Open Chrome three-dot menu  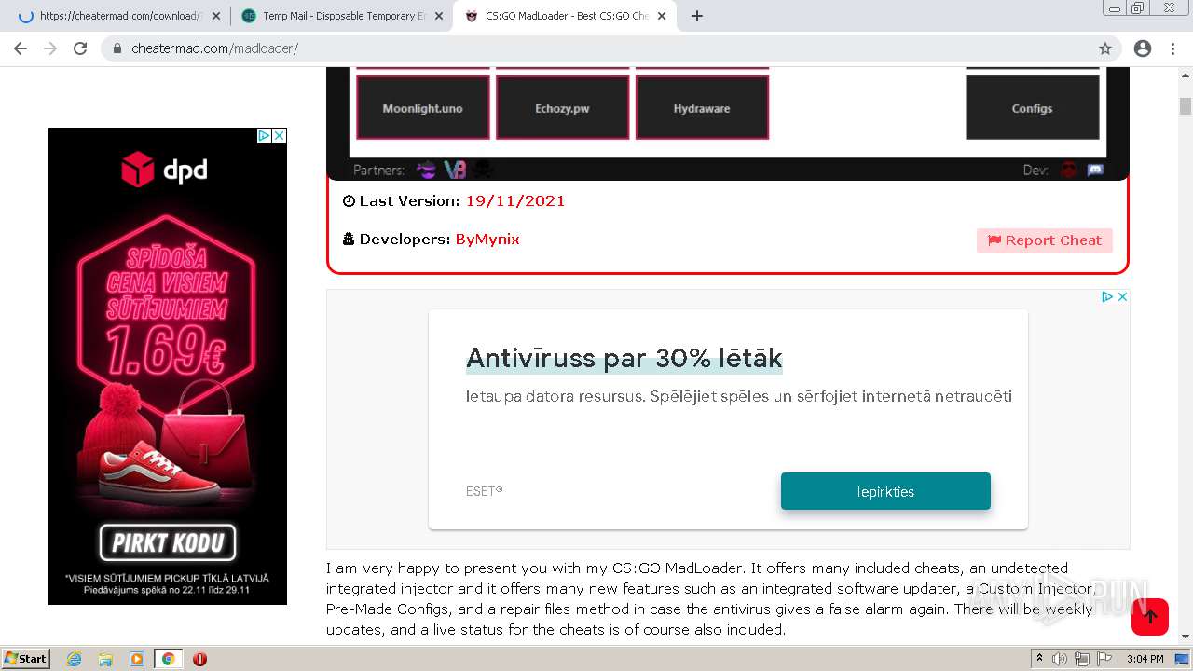1172,48
